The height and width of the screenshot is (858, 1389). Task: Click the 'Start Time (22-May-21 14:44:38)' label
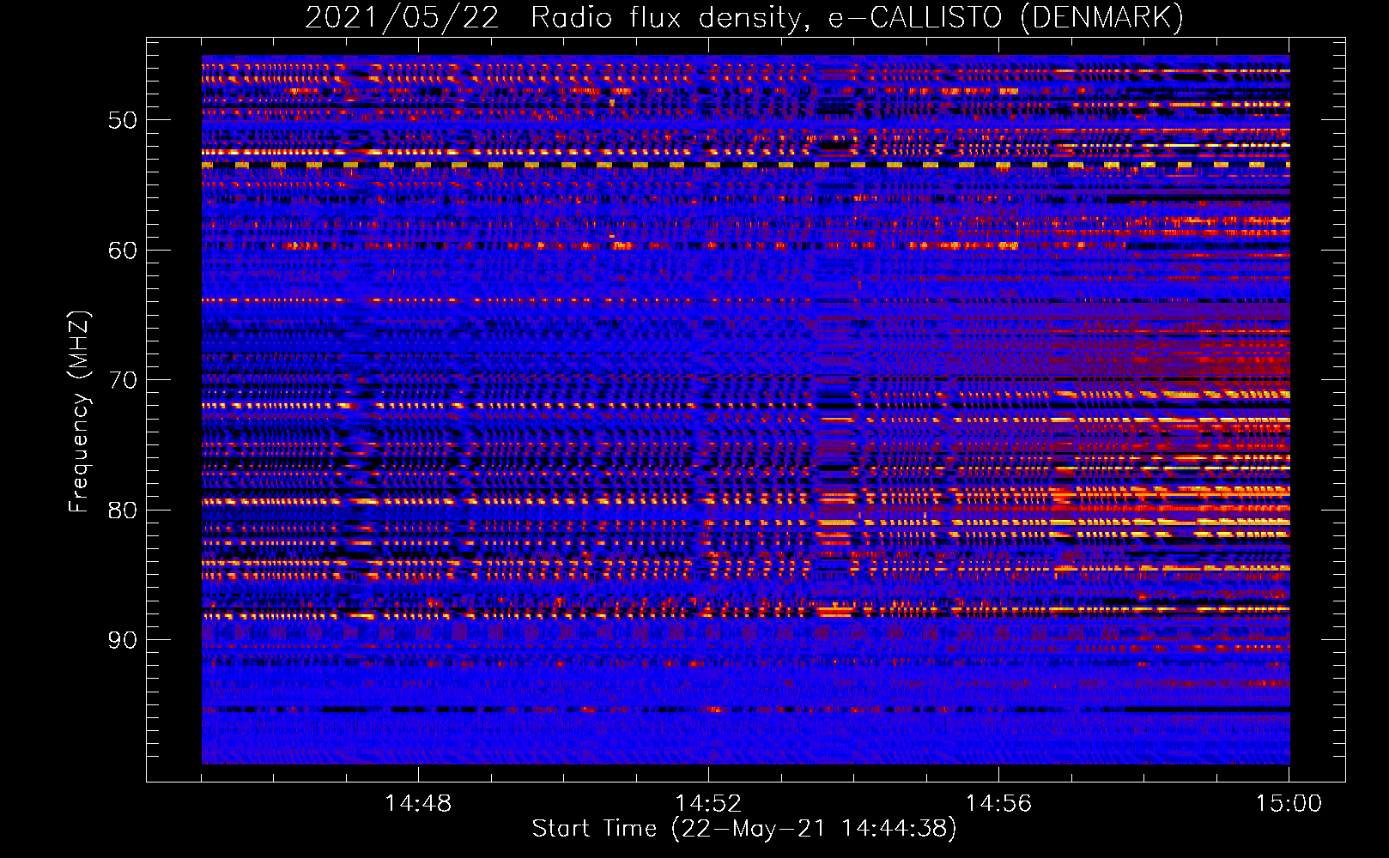[x=744, y=829]
